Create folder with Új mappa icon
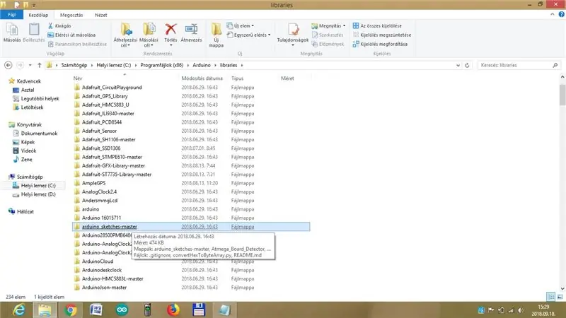 click(x=216, y=35)
